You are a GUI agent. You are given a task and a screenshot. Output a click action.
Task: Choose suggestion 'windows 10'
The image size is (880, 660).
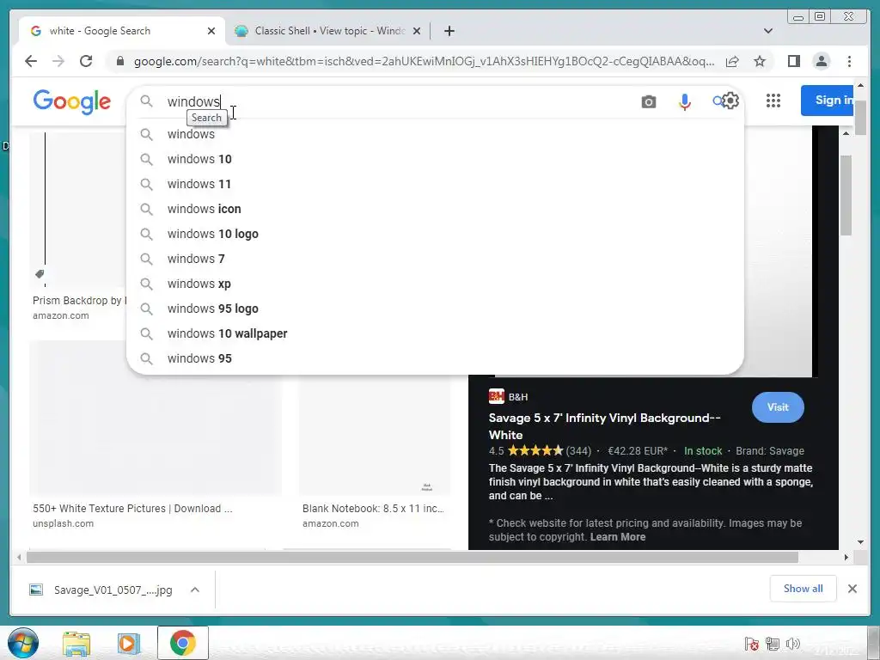coord(435,159)
